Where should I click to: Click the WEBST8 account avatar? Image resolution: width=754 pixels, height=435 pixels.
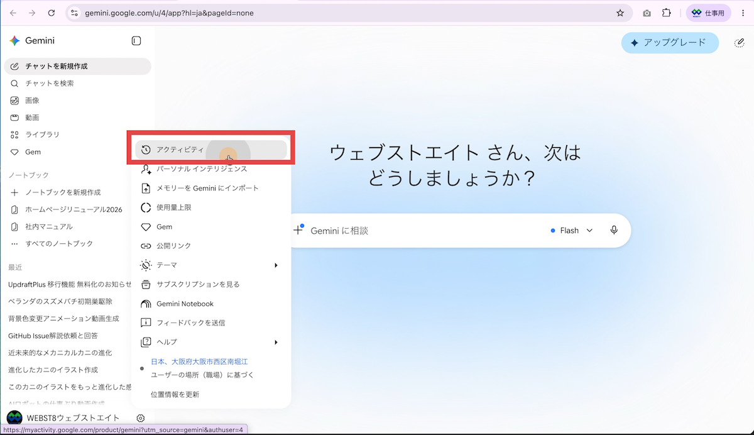point(14,418)
